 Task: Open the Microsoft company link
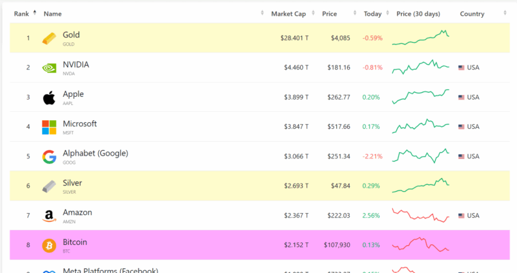click(80, 124)
